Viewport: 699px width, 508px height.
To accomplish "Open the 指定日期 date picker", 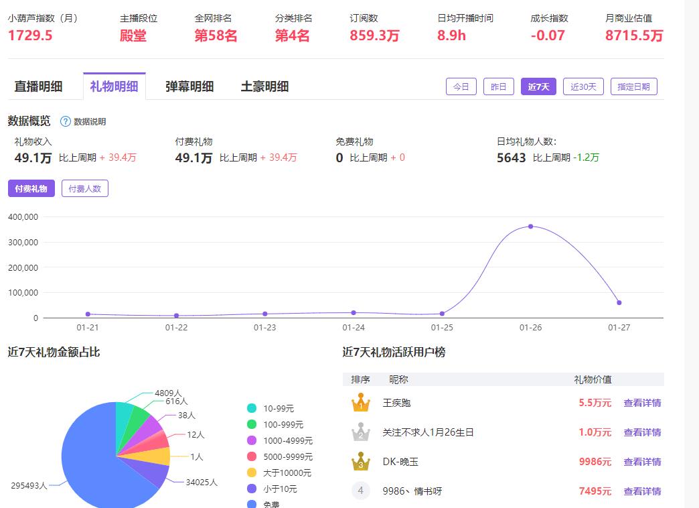I will point(633,86).
